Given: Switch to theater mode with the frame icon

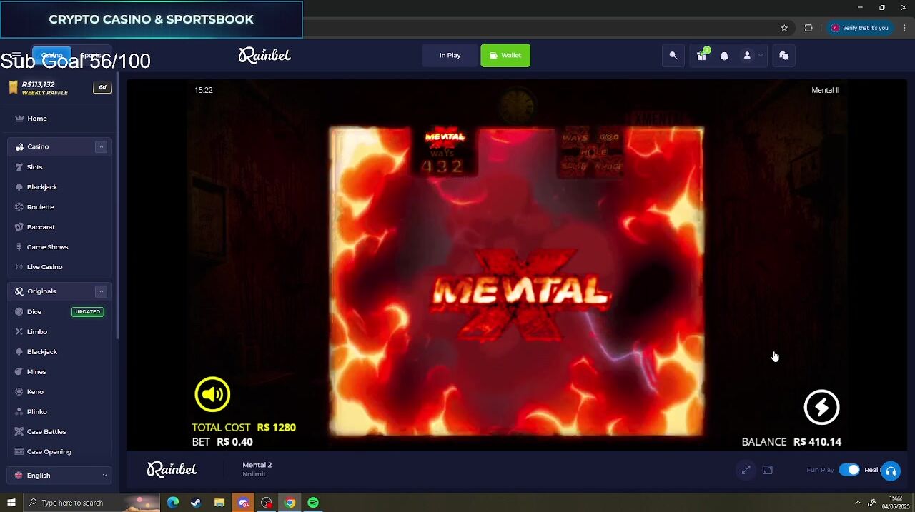Looking at the screenshot, I should pyautogui.click(x=767, y=470).
